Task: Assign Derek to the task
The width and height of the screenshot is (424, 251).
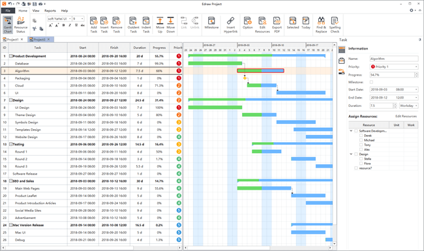Action: pos(361,136)
